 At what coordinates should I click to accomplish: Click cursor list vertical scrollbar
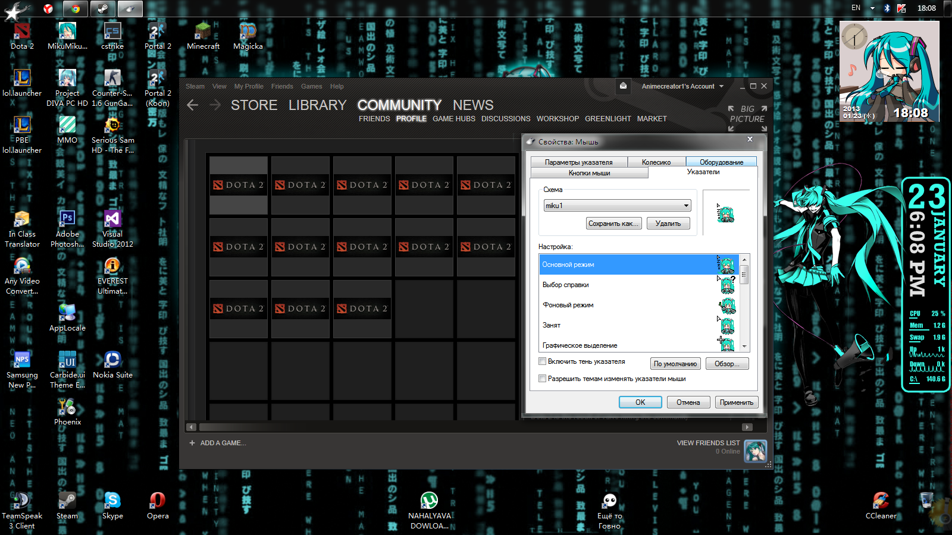pos(744,303)
